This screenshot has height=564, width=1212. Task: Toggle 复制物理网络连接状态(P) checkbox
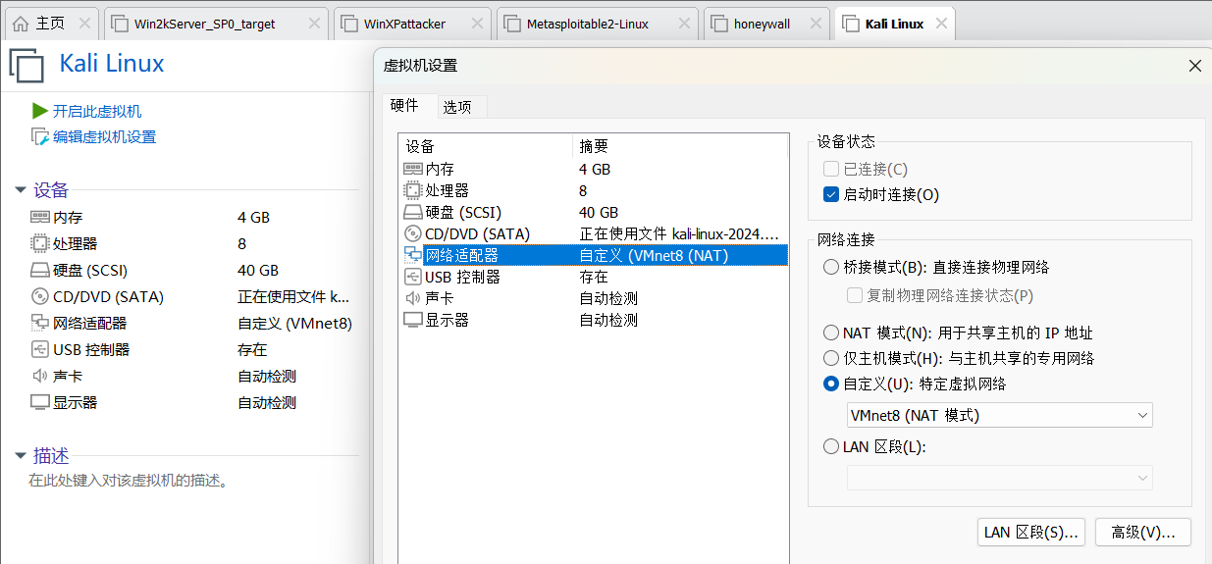(855, 295)
